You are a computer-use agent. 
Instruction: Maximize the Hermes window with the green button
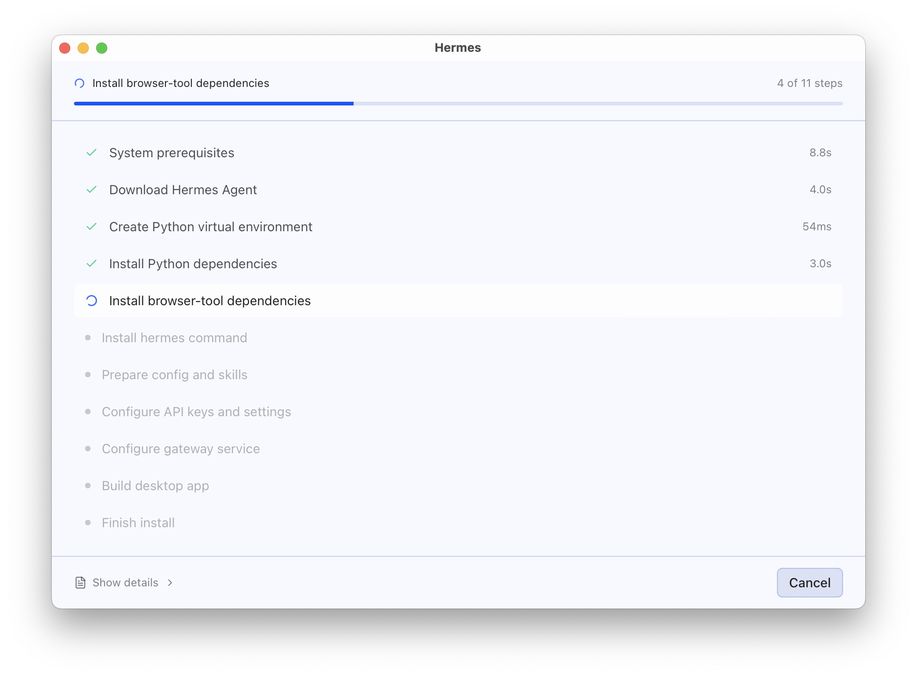[x=102, y=48]
